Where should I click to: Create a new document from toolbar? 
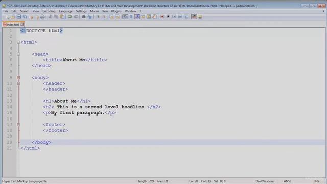(8, 17)
